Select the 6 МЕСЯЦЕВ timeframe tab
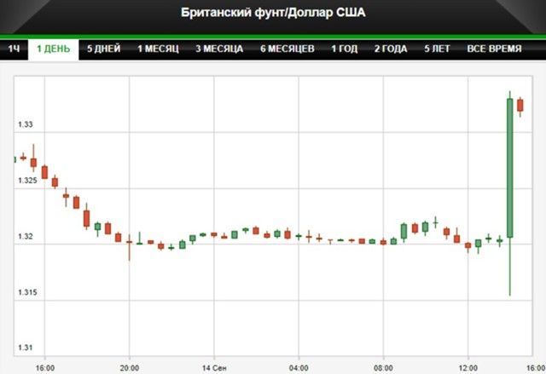This screenshot has width=546, height=374. pyautogui.click(x=288, y=49)
